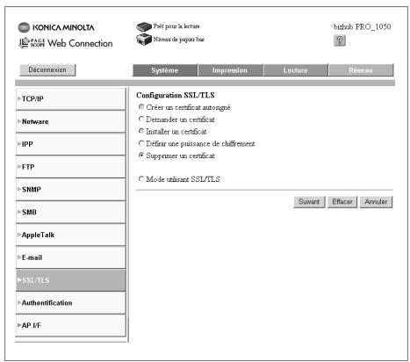
Task: Open the Lecture tab
Action: click(x=295, y=70)
